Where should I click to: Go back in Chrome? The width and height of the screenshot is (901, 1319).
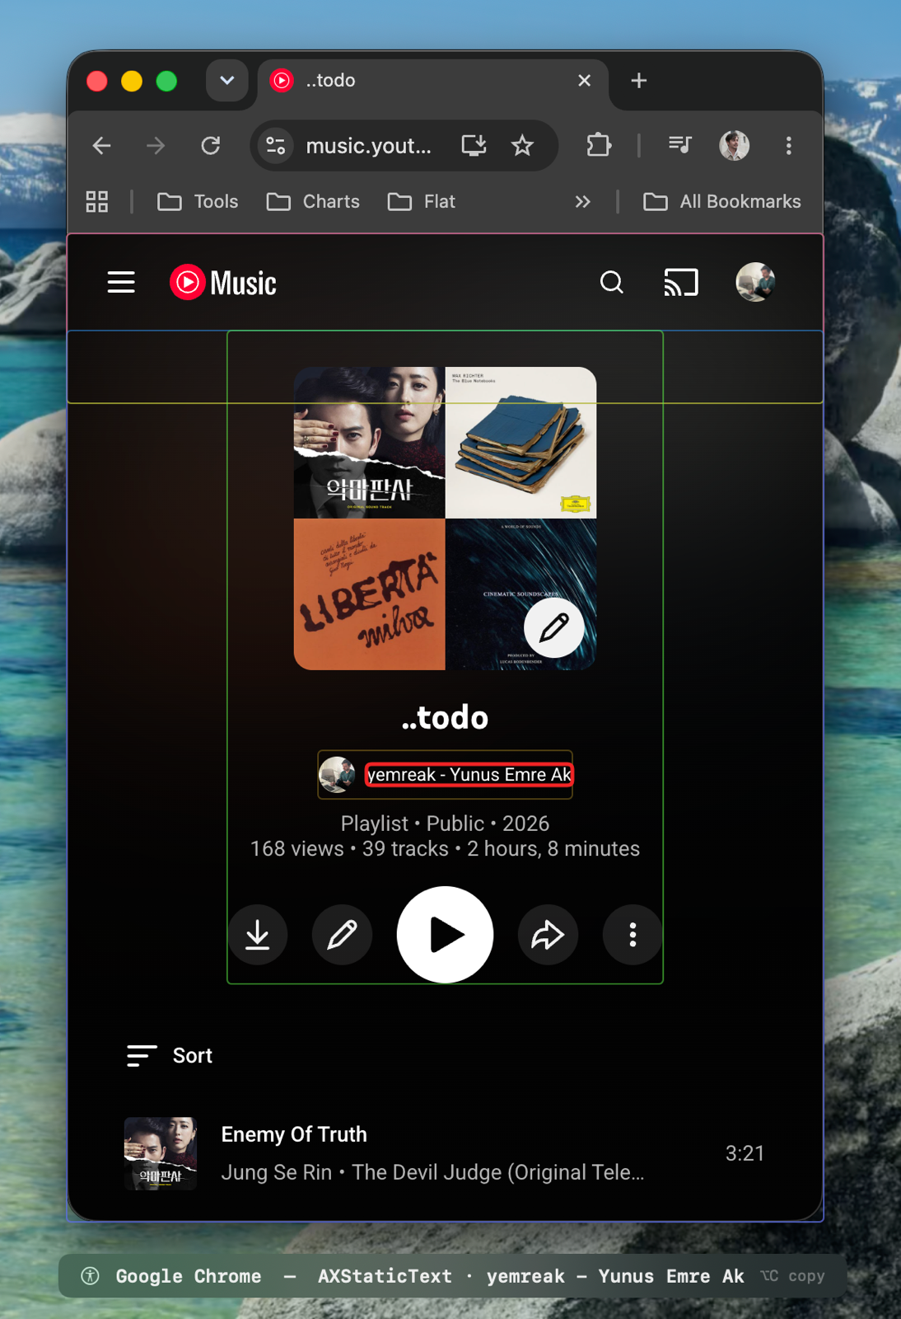(102, 146)
